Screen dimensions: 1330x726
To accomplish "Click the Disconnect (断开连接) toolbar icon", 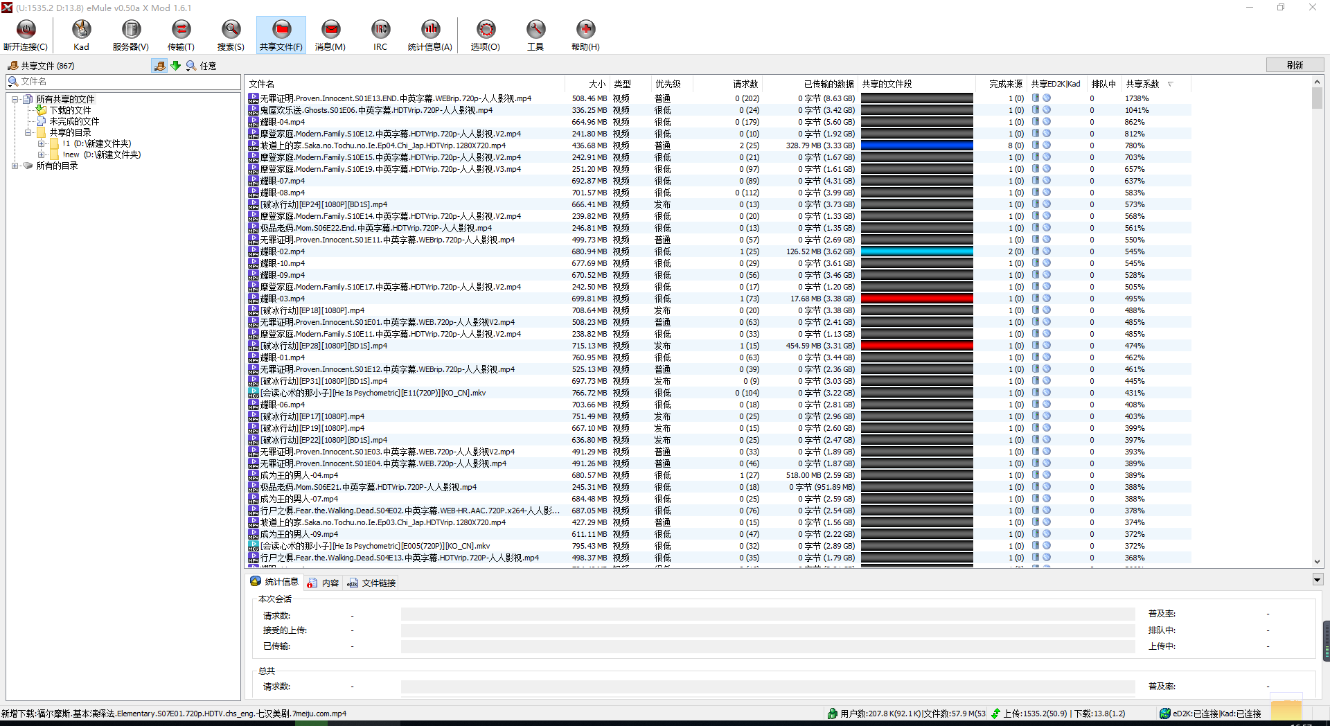I will point(26,35).
